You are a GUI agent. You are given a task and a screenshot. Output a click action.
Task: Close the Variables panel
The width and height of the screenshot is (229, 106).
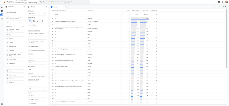(24, 7)
